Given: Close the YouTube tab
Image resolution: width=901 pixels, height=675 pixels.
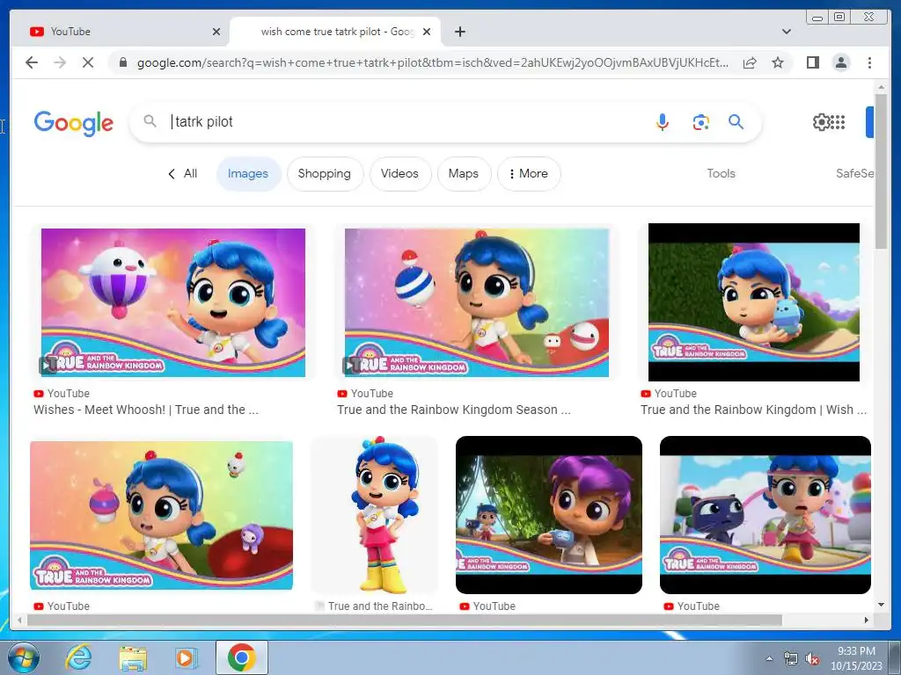Looking at the screenshot, I should click(216, 32).
